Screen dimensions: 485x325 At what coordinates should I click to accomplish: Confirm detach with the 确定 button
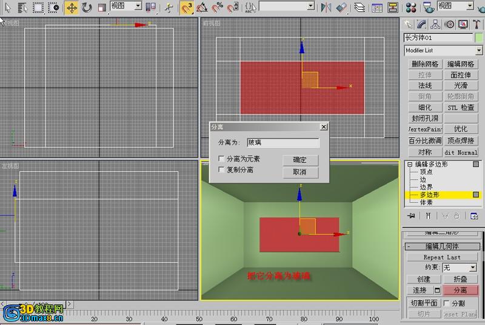pos(300,160)
